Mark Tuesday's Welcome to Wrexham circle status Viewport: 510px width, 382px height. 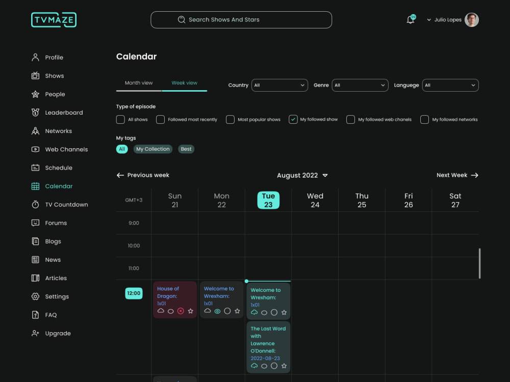[274, 313]
